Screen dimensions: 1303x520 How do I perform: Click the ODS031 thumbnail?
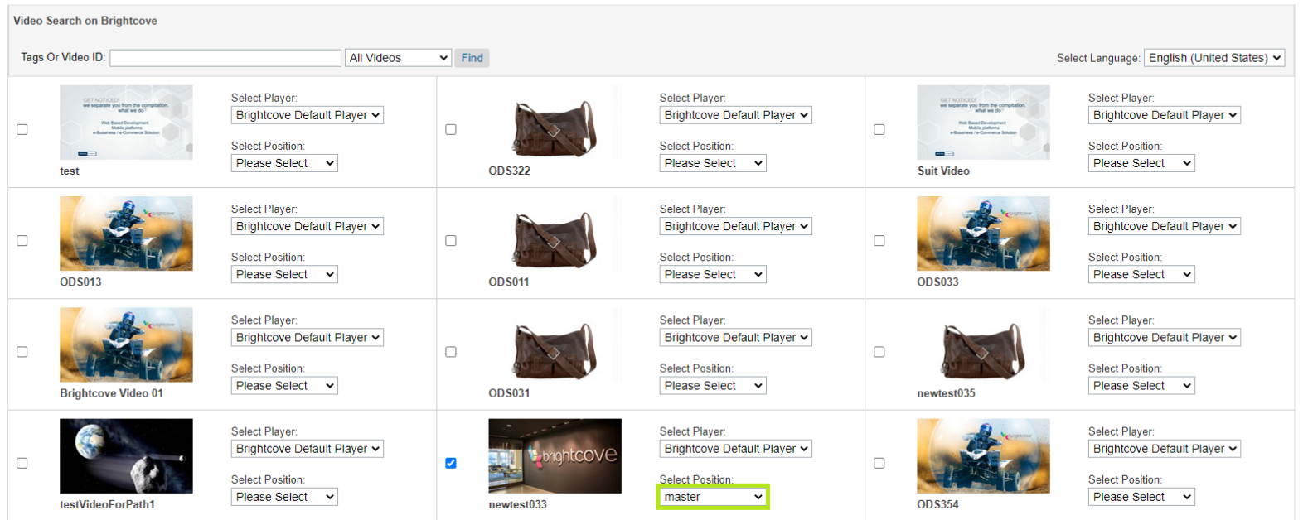[555, 344]
